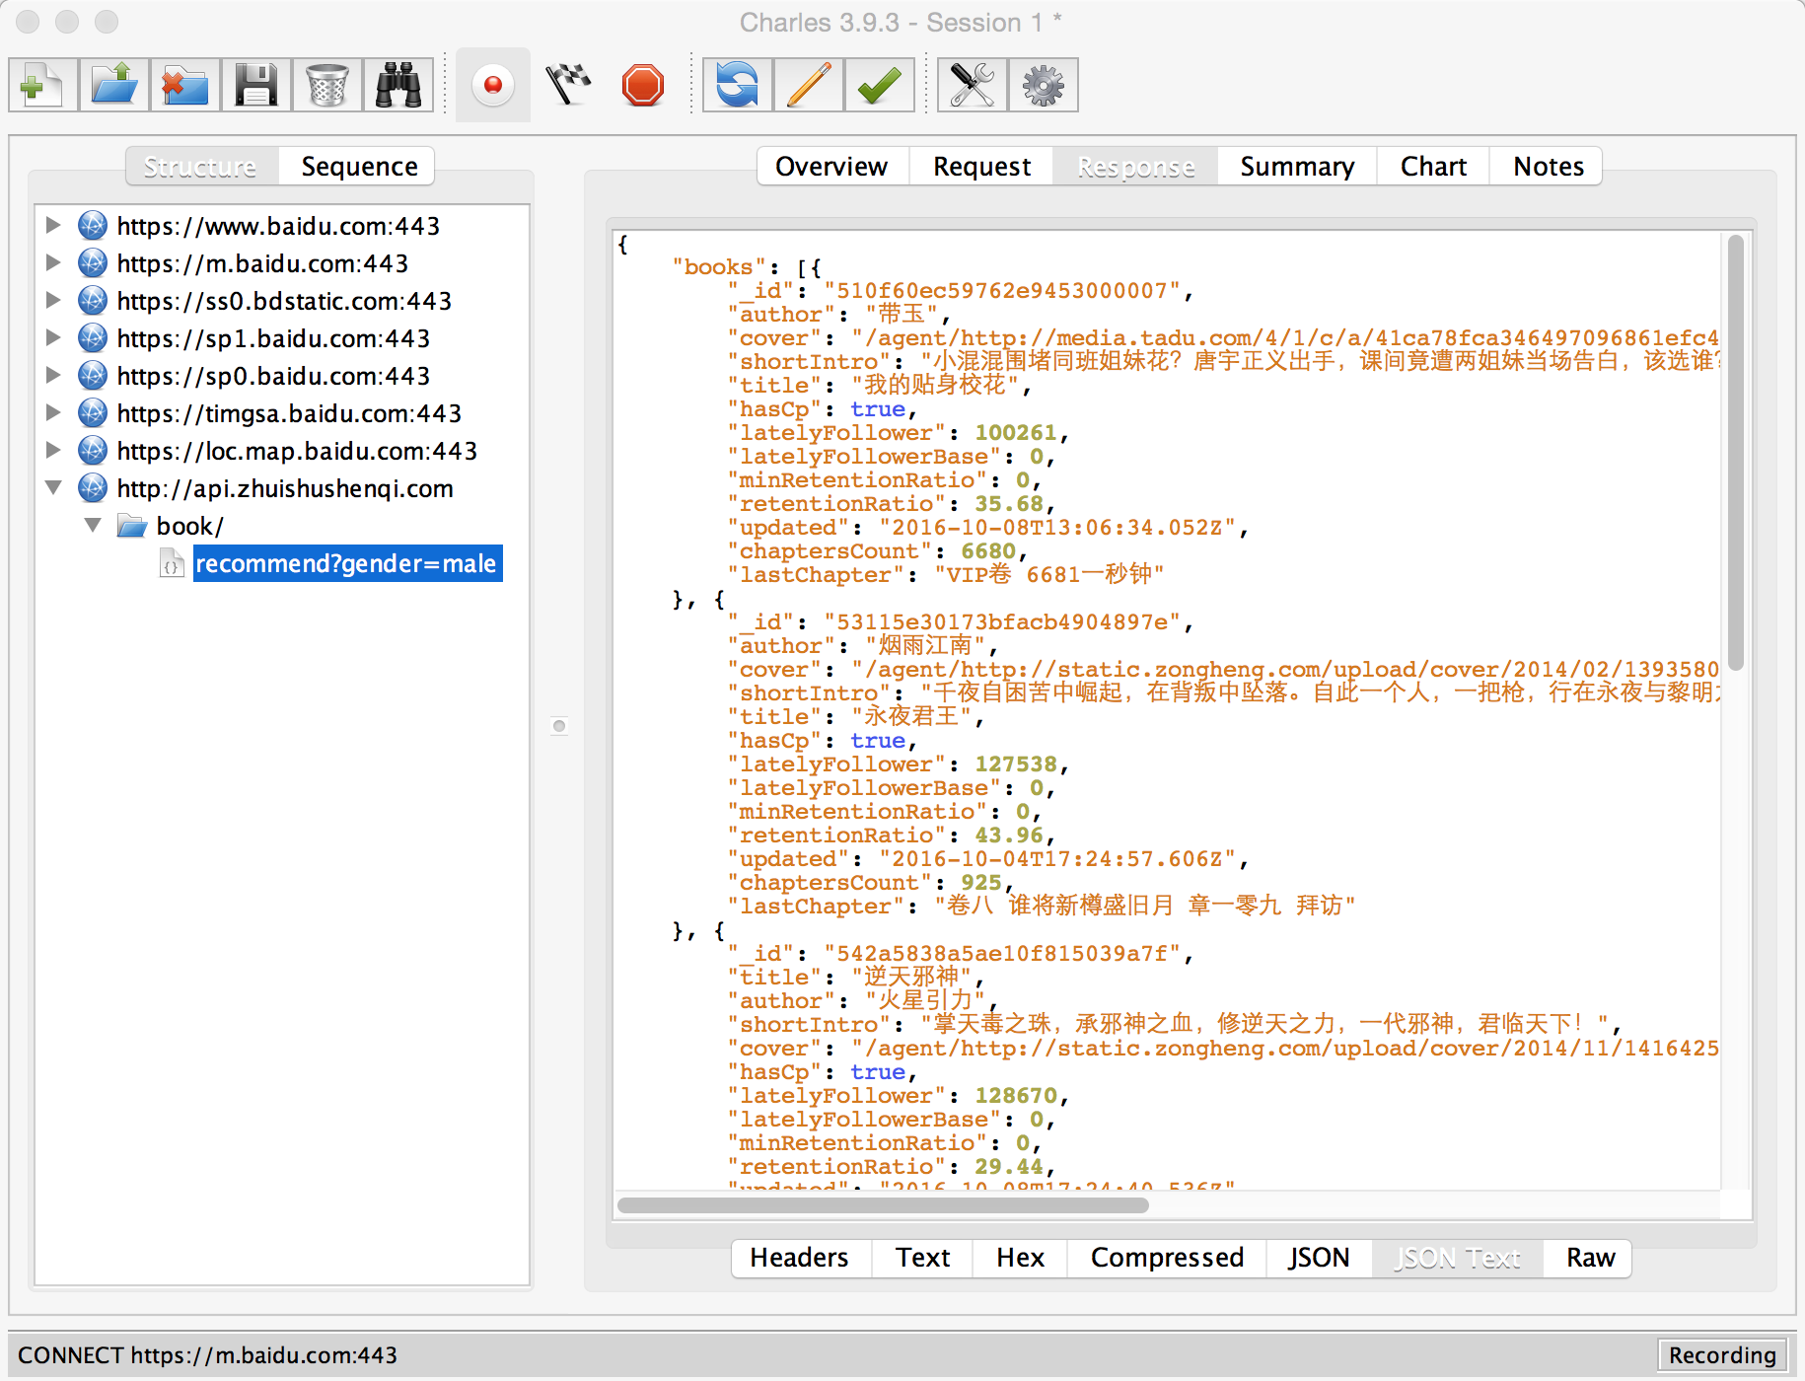Click the horizontal scrollbar in response pane

click(882, 1205)
